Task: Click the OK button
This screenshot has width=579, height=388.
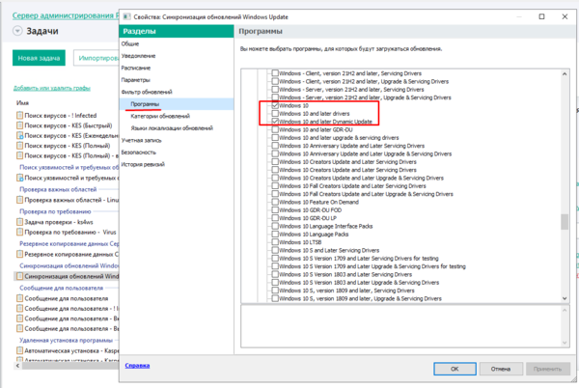Action: [x=455, y=369]
